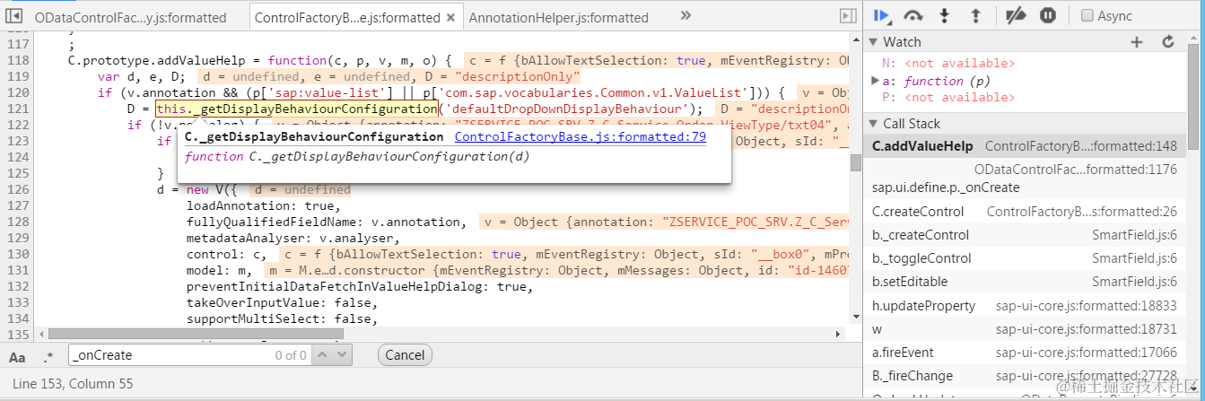Click the _onCreate search field
The image size is (1205, 401).
pyautogui.click(x=170, y=355)
